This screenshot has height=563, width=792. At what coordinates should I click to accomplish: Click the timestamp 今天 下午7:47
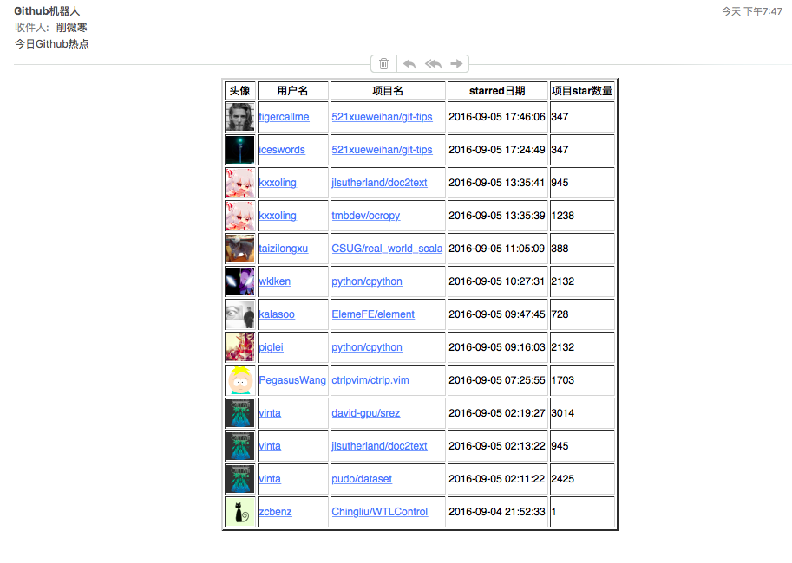click(x=751, y=11)
